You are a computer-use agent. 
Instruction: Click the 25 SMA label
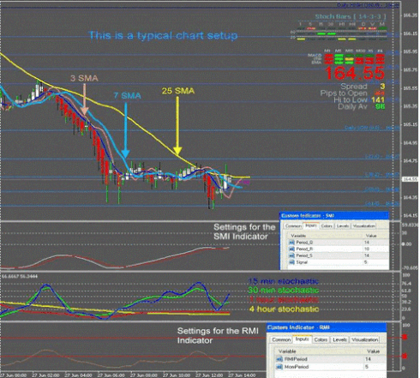[178, 91]
